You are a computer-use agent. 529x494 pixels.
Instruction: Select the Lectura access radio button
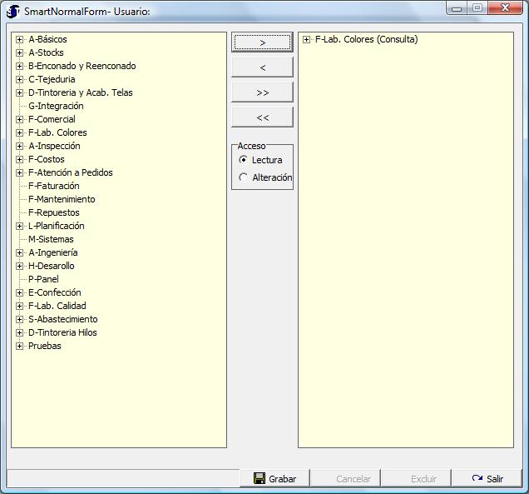coord(243,160)
